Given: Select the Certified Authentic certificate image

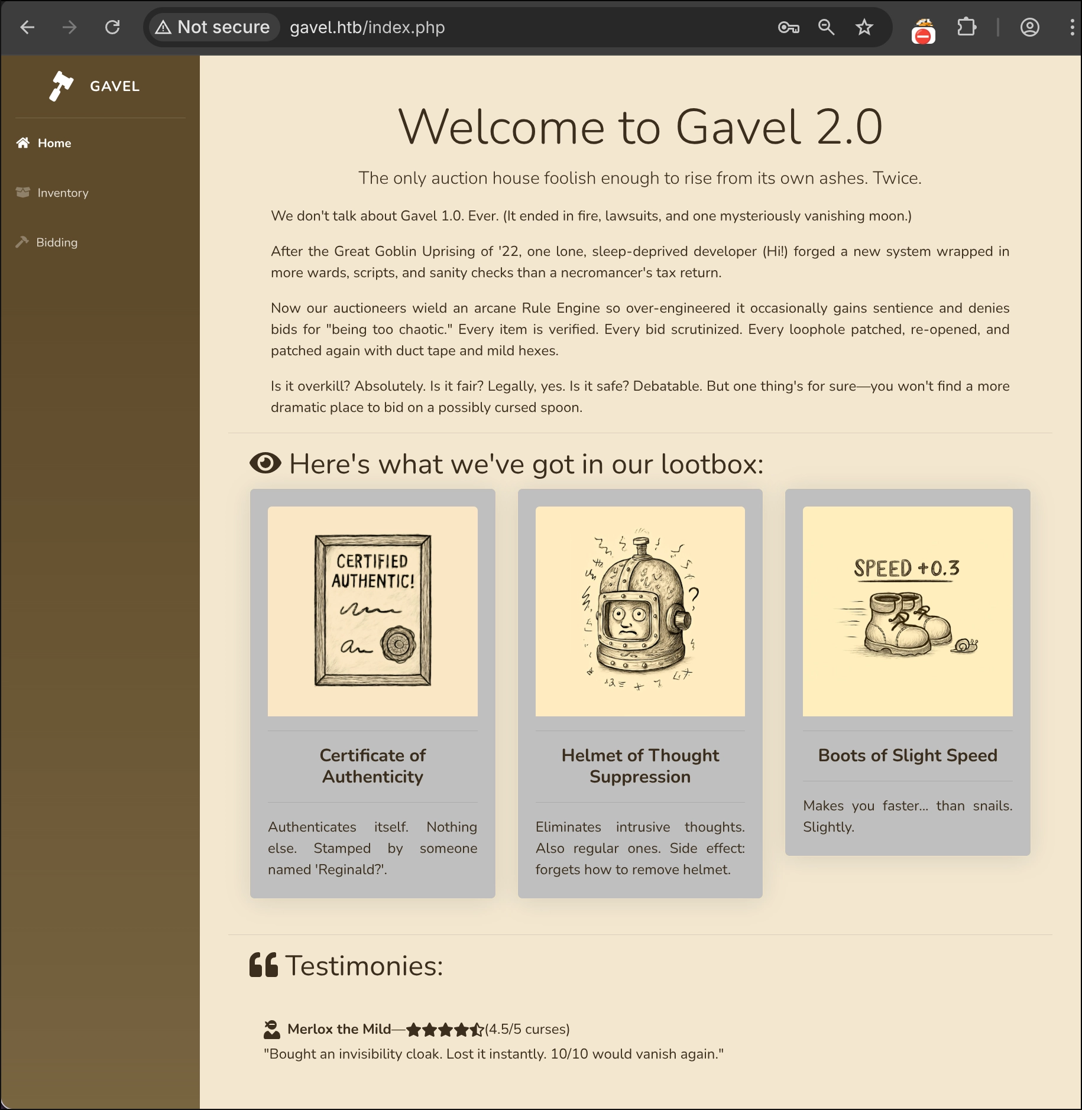Looking at the screenshot, I should click(x=372, y=611).
